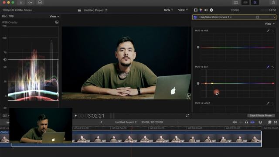Click the clapper icon next to project title
The height and width of the screenshot is (157, 279).
pos(79,10)
